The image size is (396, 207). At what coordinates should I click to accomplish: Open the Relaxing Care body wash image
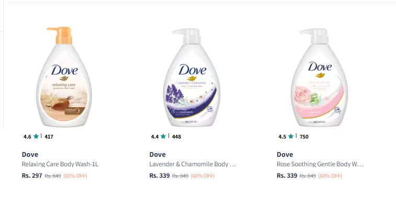(64, 77)
